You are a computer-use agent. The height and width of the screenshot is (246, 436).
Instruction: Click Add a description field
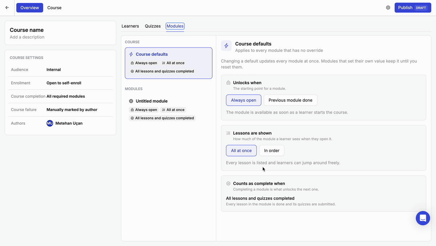[27, 37]
